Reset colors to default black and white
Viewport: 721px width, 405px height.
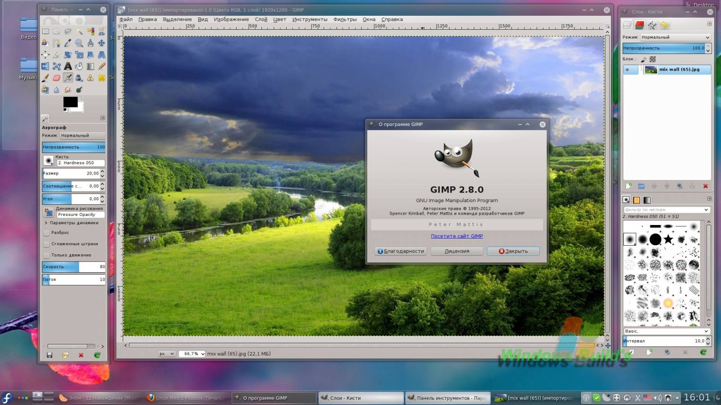pyautogui.click(x=65, y=110)
